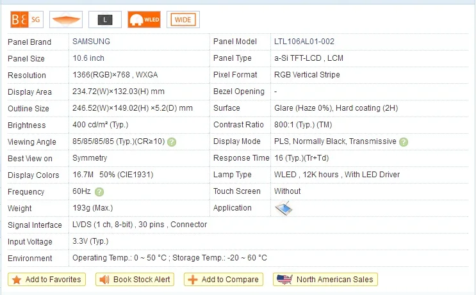Click the 'Signal Interface' row label
476x295 pixels.
click(35, 225)
